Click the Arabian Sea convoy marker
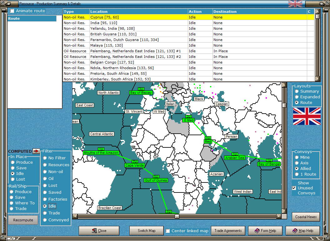Screen dimensions: 330x241 point(234,157)
